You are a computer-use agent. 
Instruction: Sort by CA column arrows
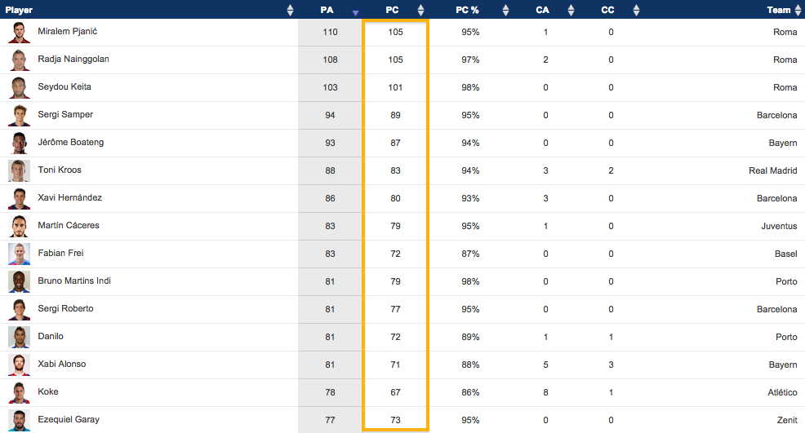coord(571,10)
